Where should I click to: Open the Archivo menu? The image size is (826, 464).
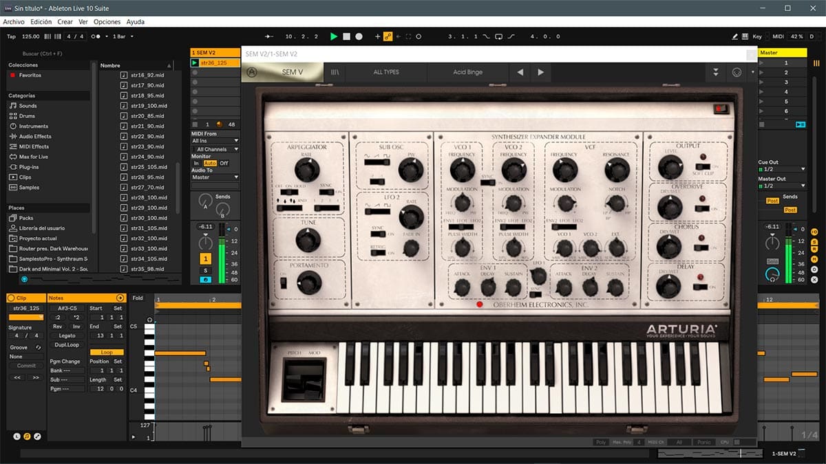(14, 22)
